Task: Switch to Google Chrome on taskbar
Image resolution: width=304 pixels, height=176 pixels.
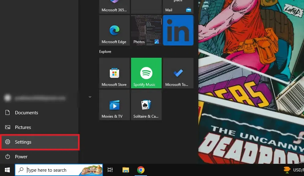Action: [141, 170]
